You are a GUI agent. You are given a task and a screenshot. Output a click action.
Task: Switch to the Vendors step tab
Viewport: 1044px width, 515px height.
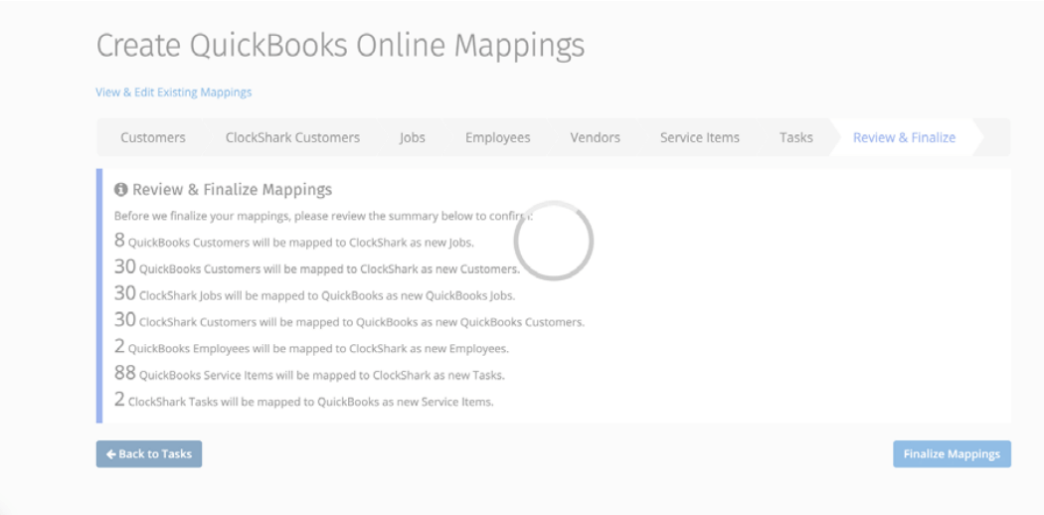coord(596,138)
